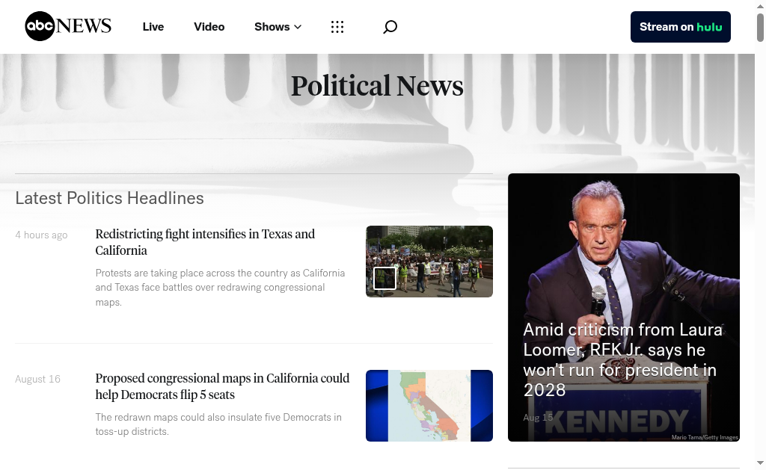Click the protest march thumbnail image
Screen dimensions: 766x470
[x=429, y=261]
